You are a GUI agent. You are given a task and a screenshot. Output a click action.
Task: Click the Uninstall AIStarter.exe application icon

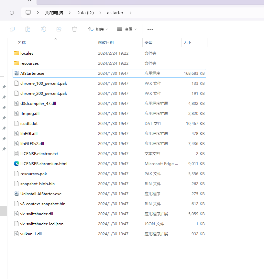click(16, 194)
